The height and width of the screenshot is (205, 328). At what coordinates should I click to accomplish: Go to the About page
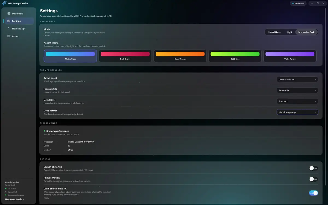coord(19,36)
